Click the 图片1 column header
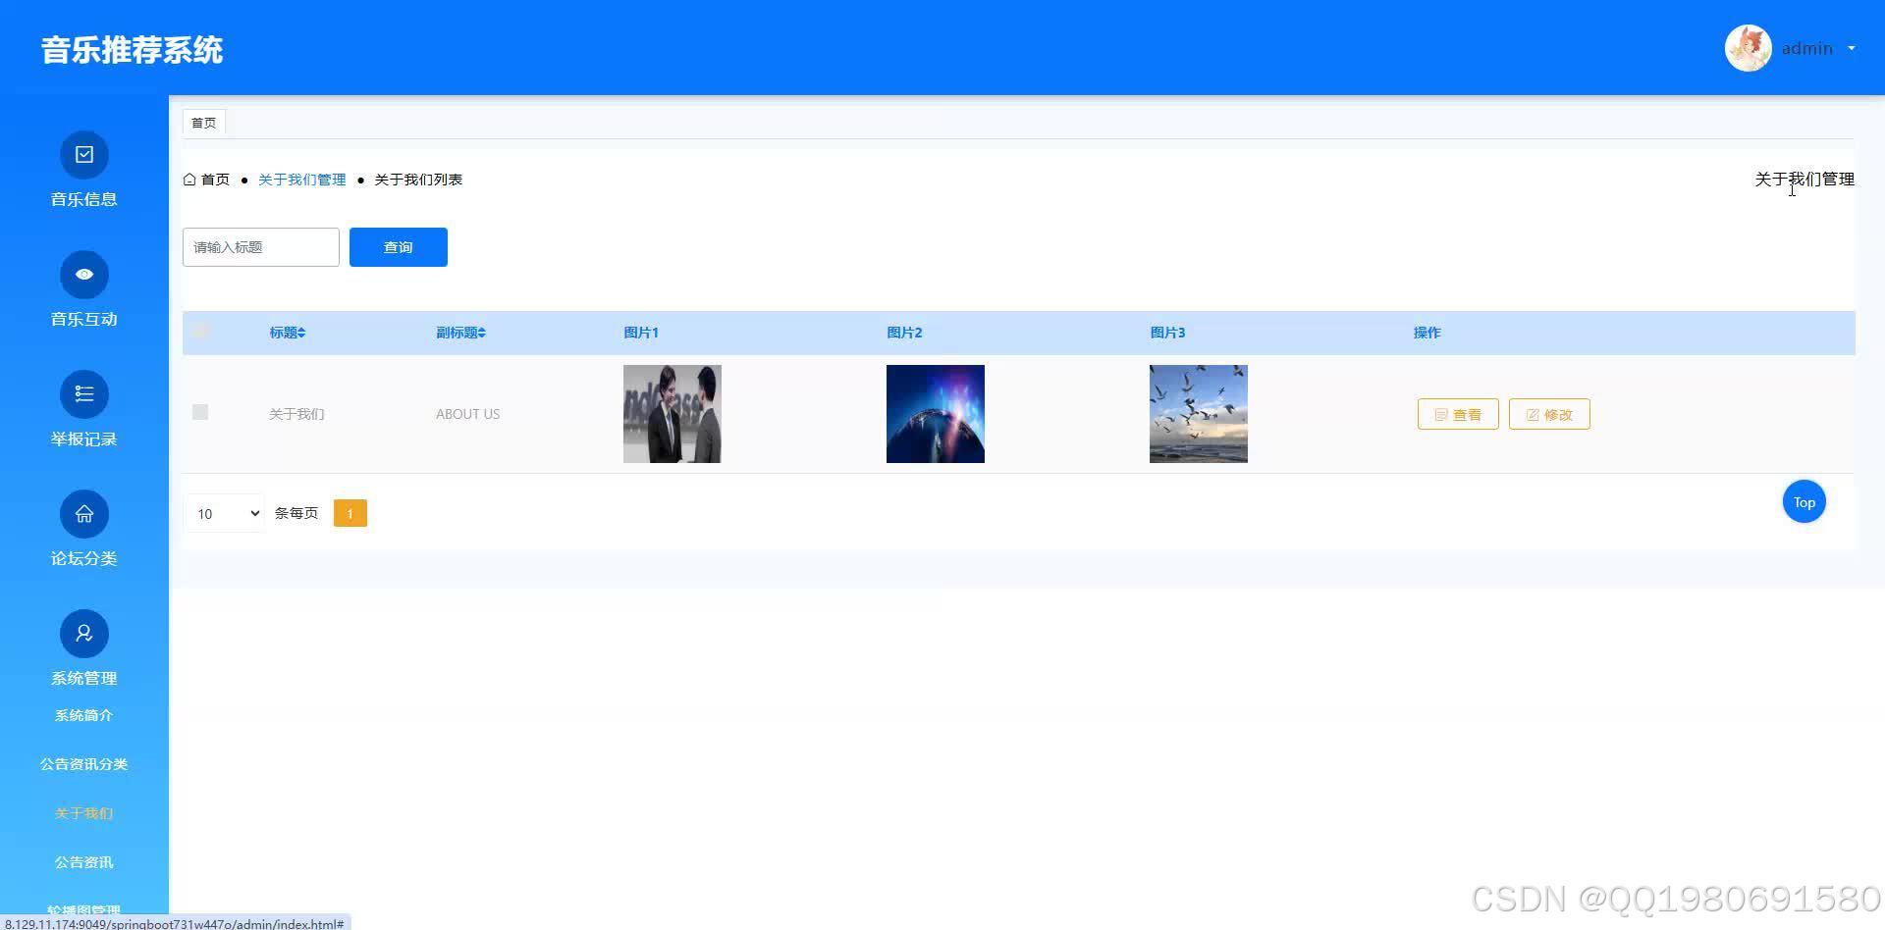 coord(641,333)
